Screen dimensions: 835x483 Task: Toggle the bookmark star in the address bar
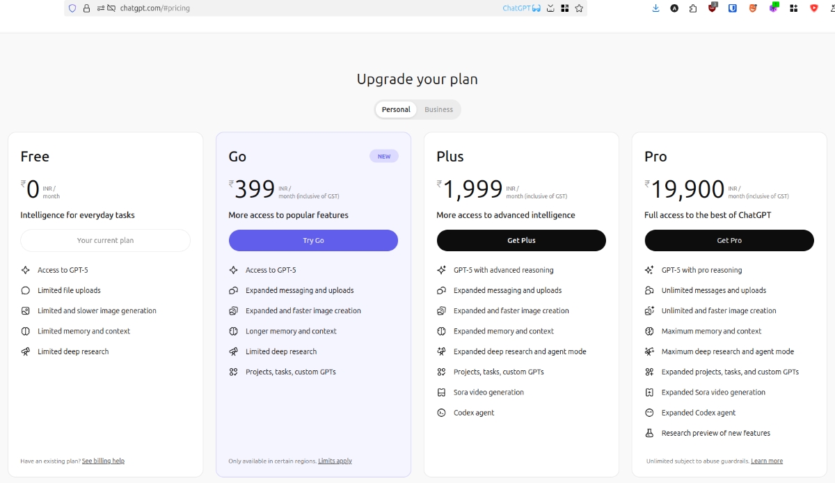coord(580,8)
